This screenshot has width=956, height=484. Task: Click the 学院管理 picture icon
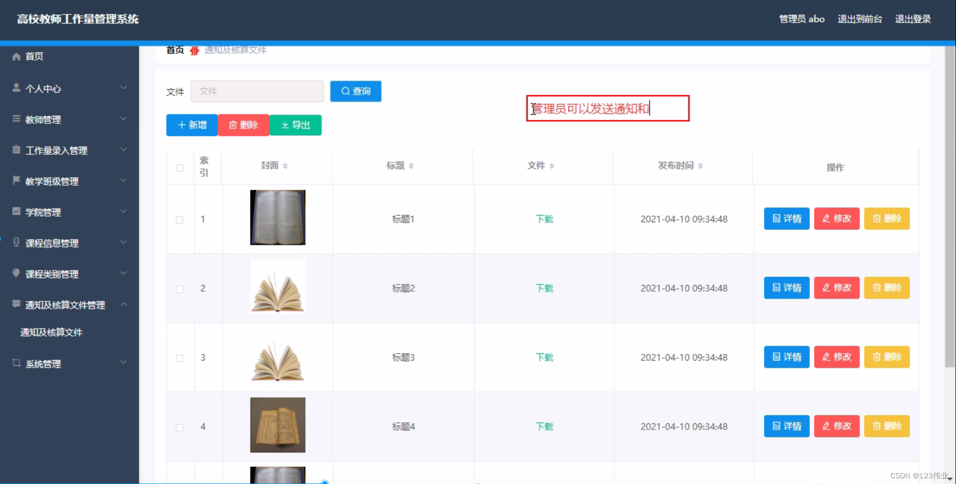pos(16,211)
